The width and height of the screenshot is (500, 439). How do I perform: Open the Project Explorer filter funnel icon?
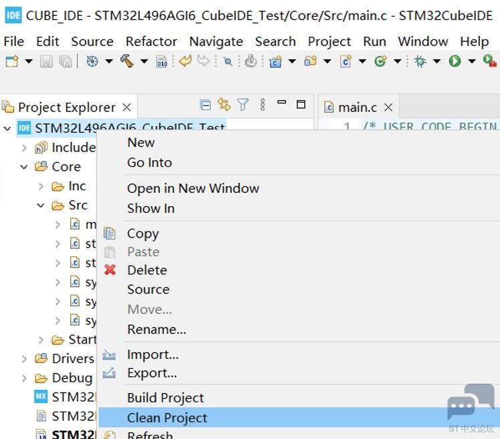(x=243, y=105)
